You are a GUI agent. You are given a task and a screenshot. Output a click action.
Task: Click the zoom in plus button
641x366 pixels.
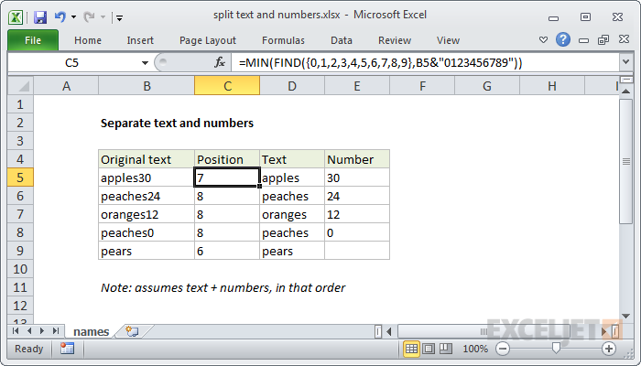[608, 349]
